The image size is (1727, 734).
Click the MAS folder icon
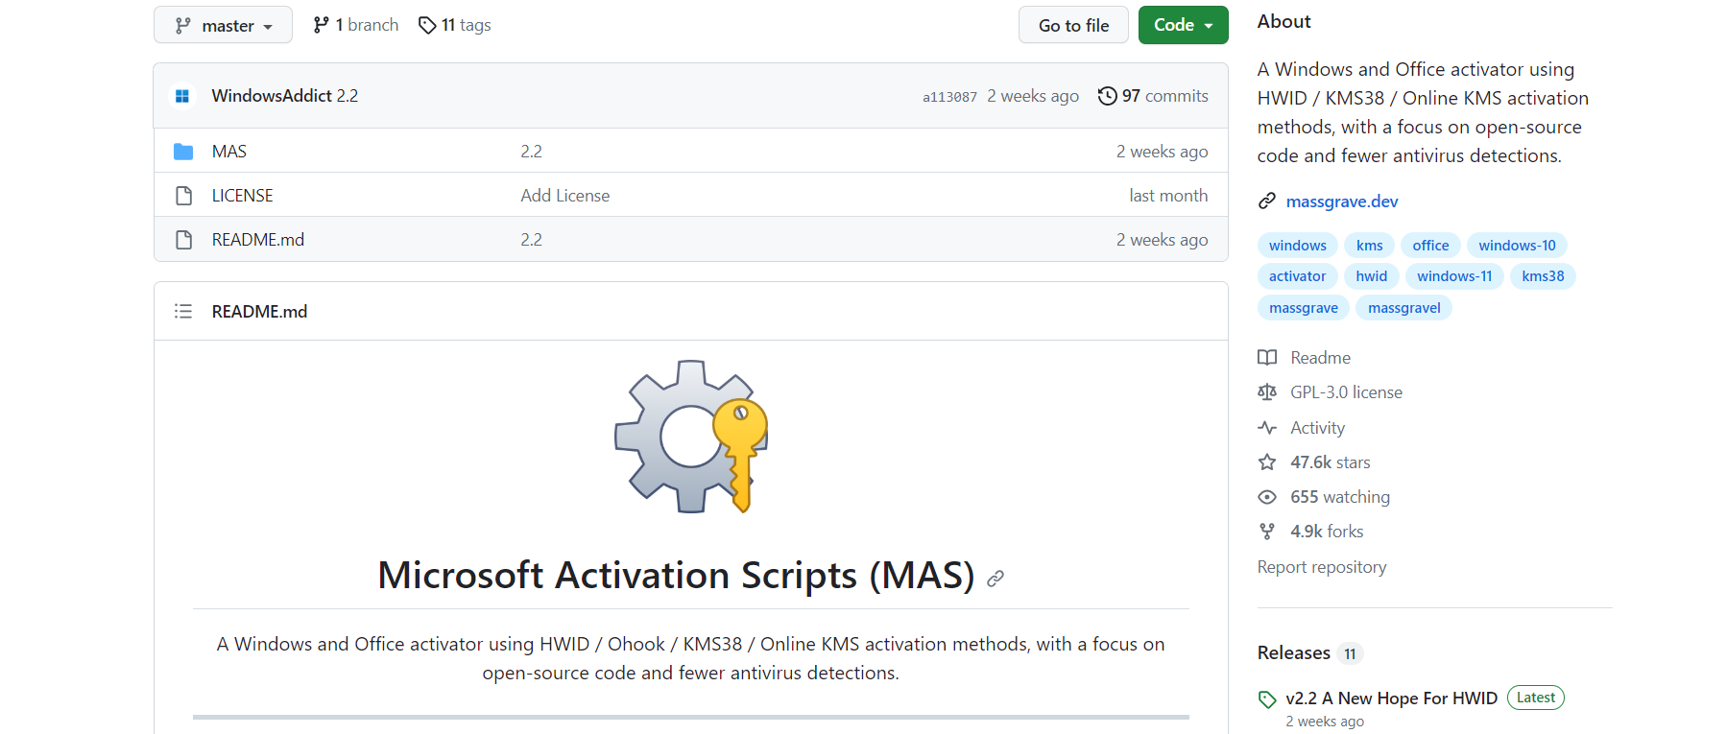click(183, 152)
